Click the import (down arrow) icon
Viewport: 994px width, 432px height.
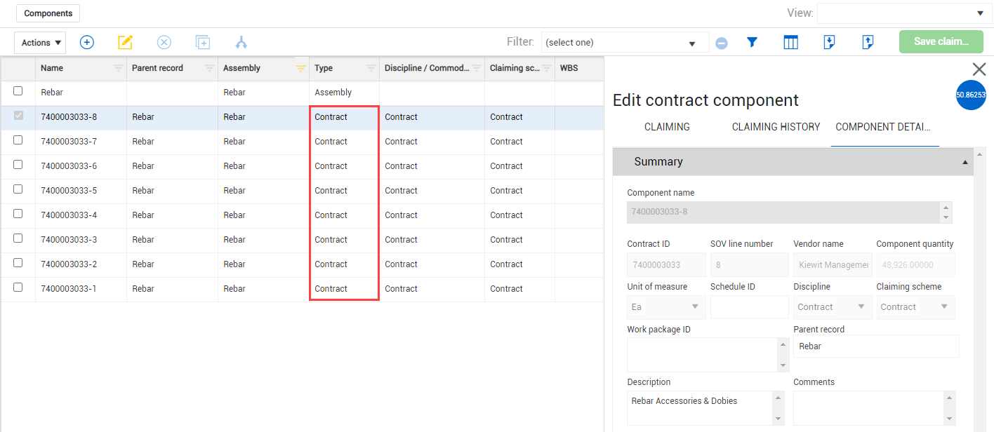pyautogui.click(x=829, y=42)
